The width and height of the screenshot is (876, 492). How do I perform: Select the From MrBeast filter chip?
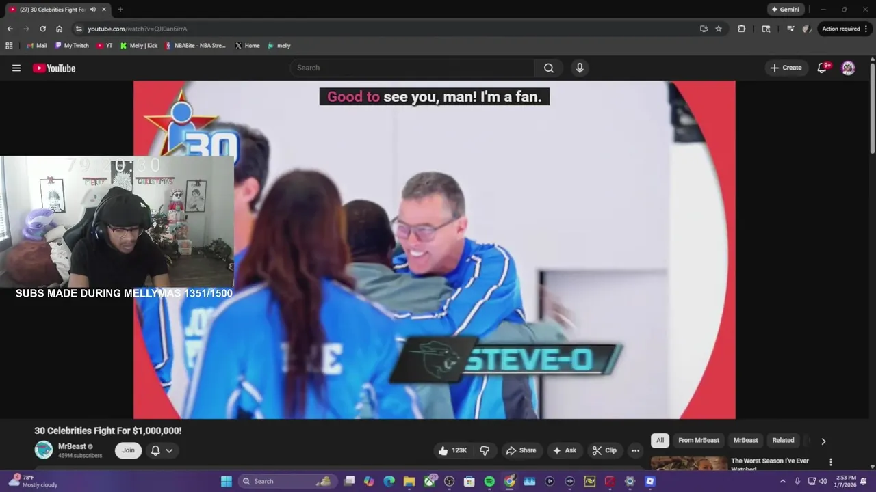click(699, 440)
